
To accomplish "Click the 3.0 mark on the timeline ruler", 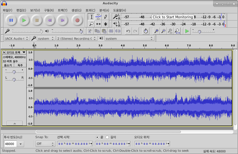I will pyautogui.click(x=100, y=45).
